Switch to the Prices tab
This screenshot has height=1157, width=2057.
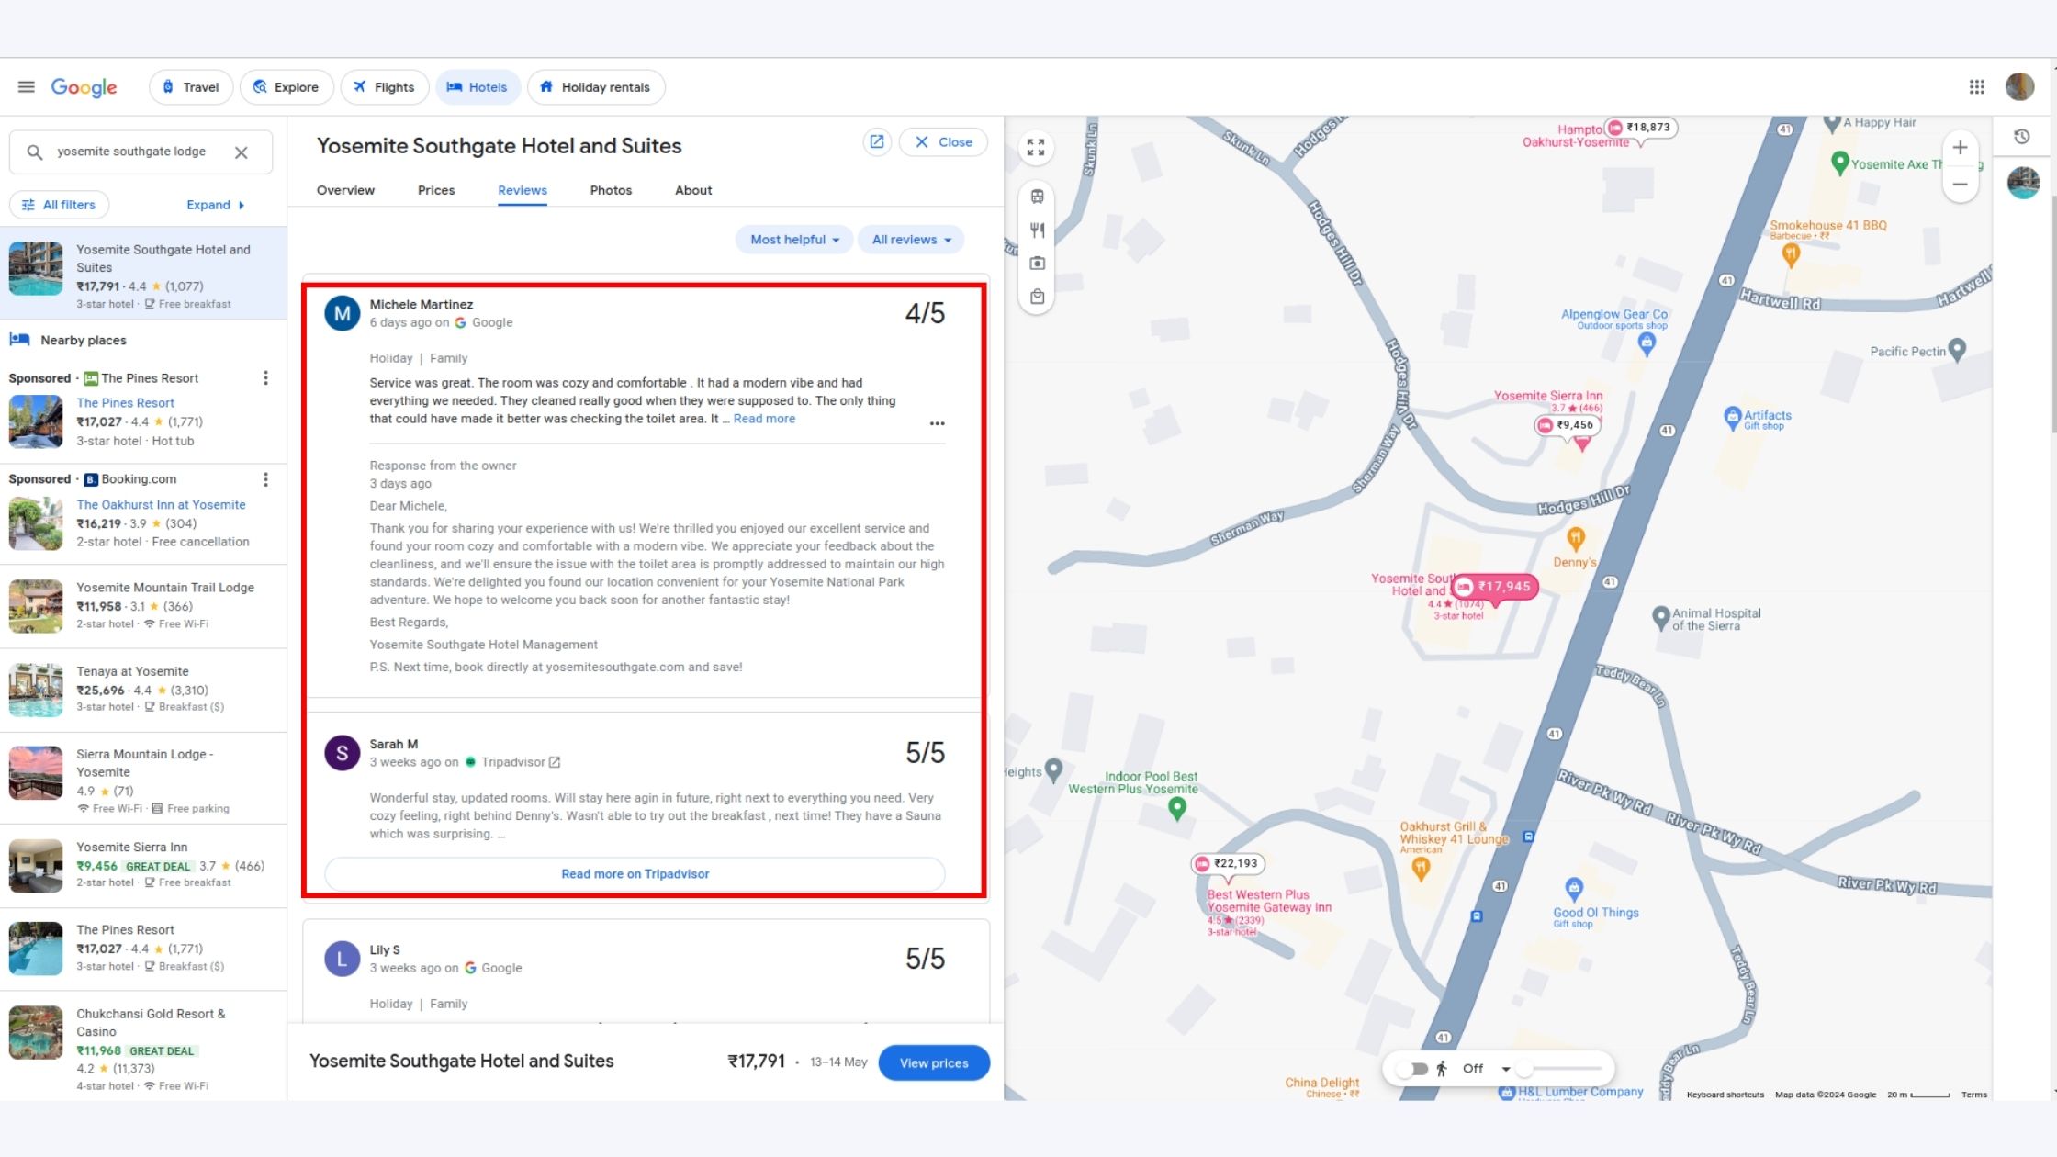[436, 190]
